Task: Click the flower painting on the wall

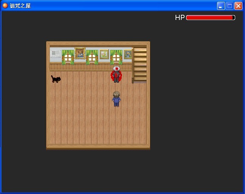Action: tap(104, 54)
